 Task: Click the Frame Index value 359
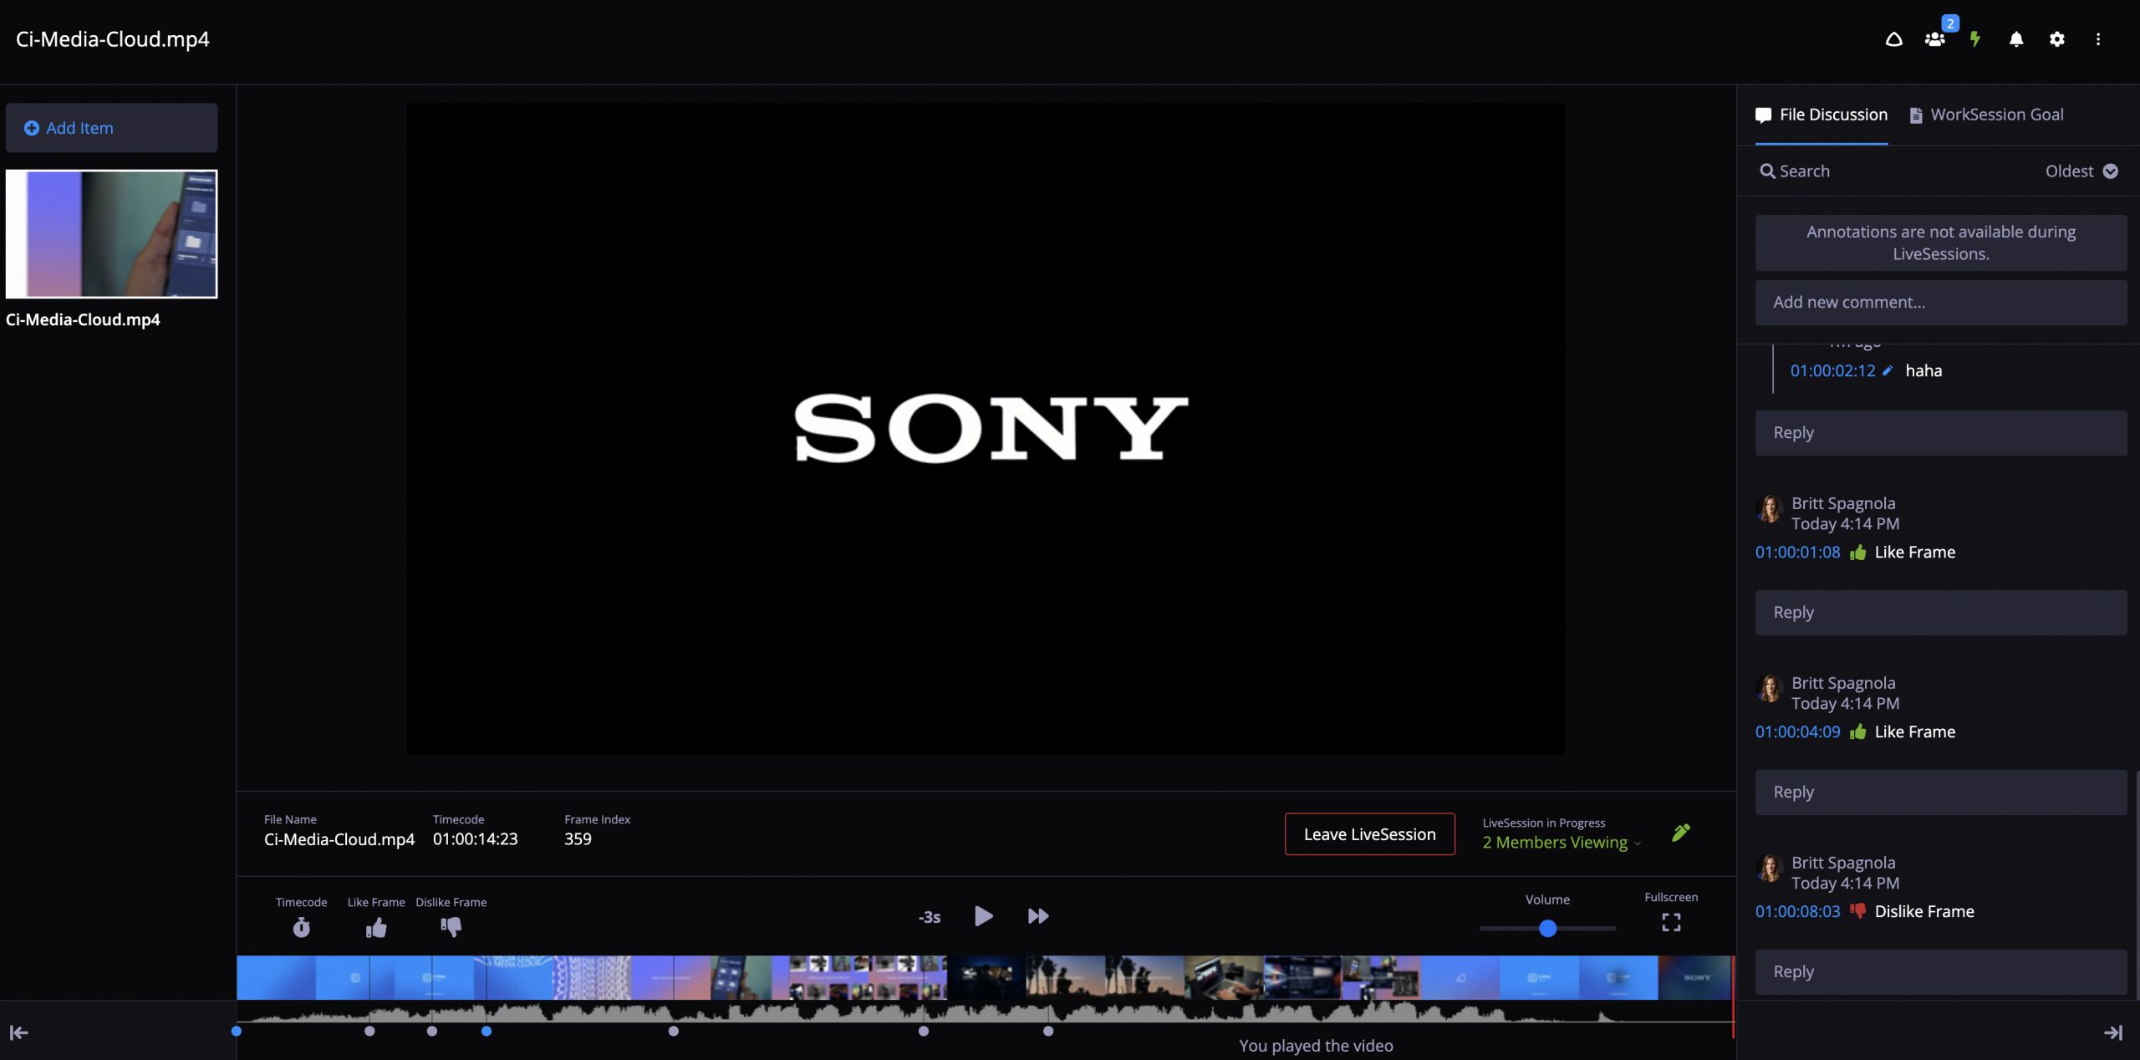(578, 839)
